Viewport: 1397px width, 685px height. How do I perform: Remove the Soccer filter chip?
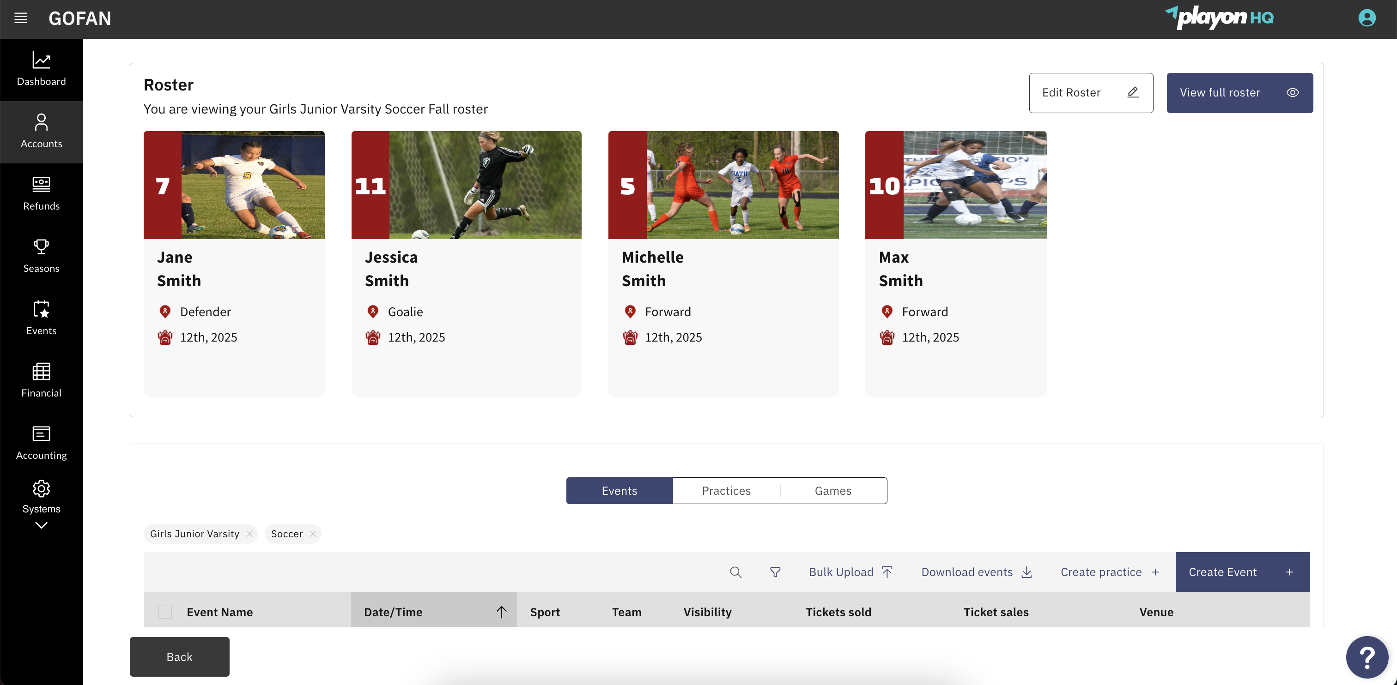313,533
